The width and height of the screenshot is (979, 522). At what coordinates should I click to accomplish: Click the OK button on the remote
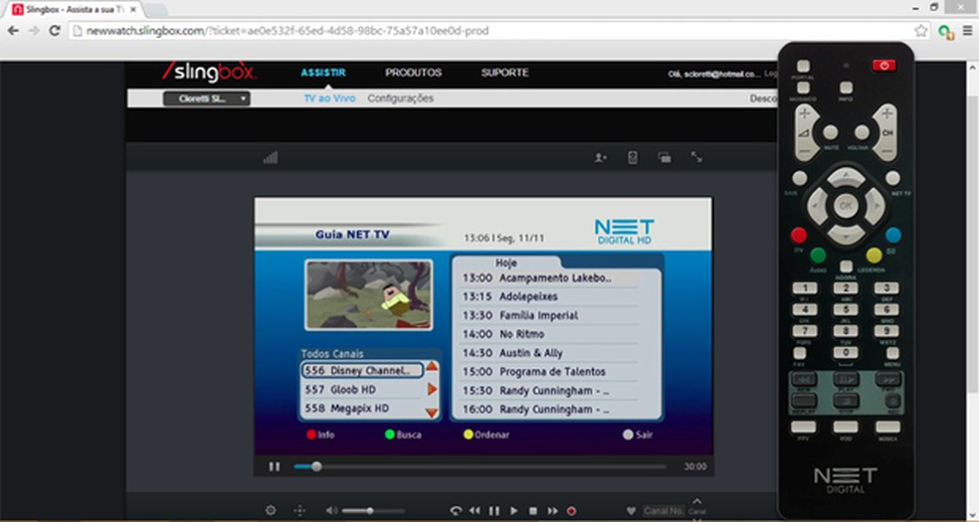coord(846,206)
